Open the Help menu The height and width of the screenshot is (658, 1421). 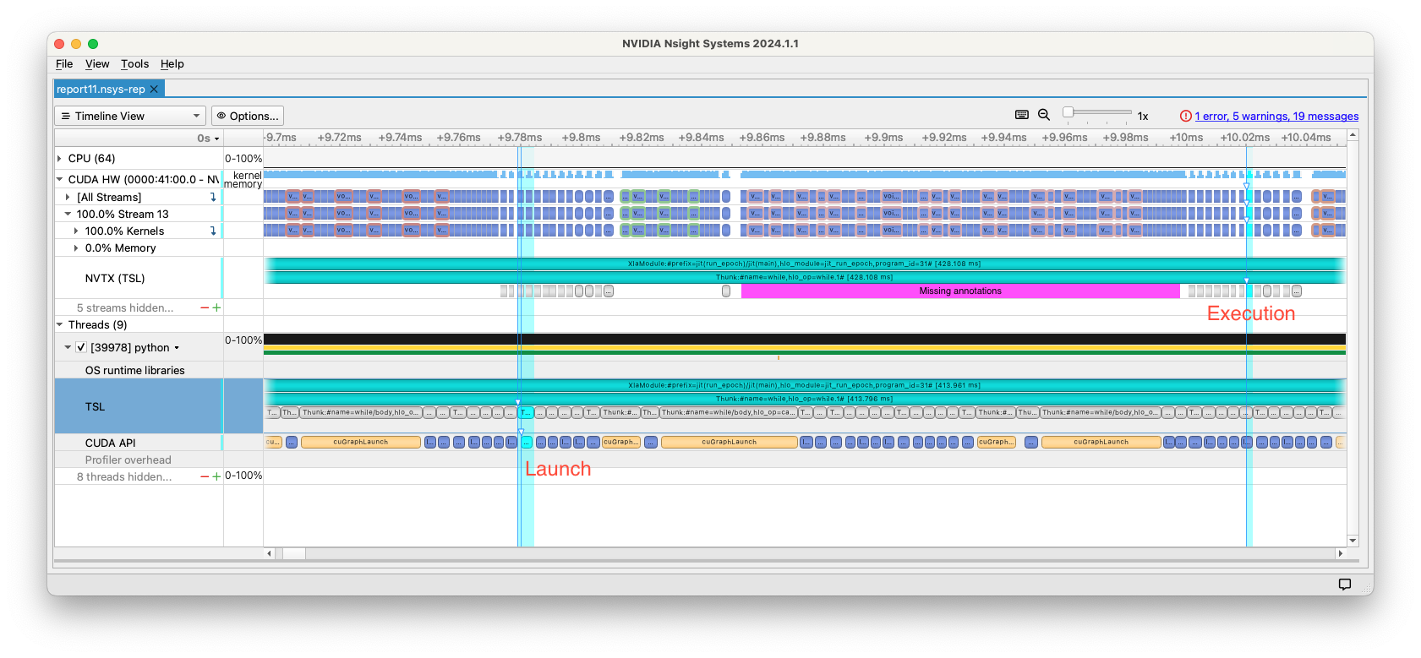(172, 64)
